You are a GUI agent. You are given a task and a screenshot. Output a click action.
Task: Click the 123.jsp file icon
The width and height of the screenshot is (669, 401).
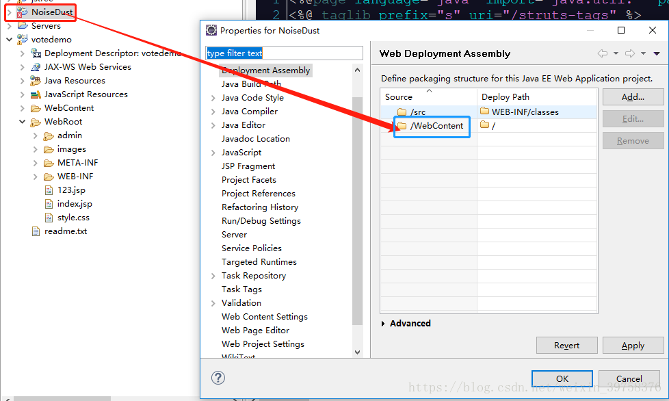point(49,190)
